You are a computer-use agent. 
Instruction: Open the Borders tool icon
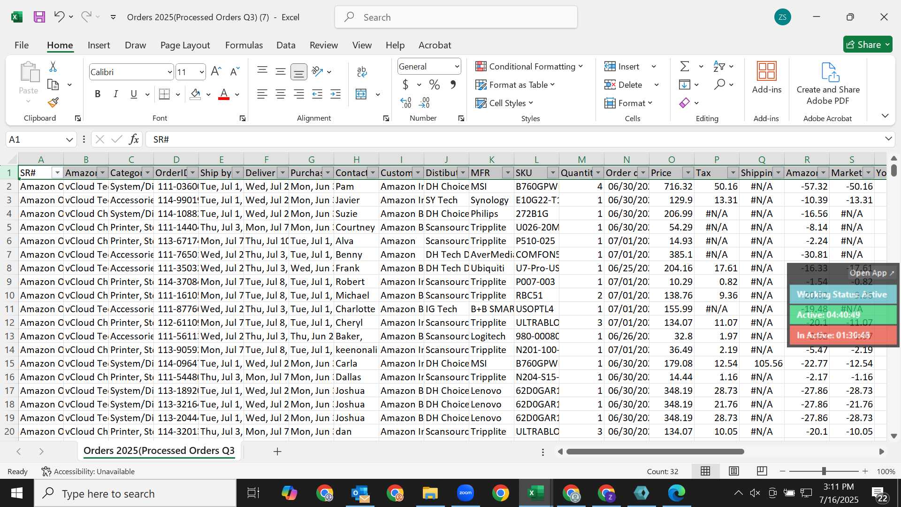pyautogui.click(x=164, y=94)
